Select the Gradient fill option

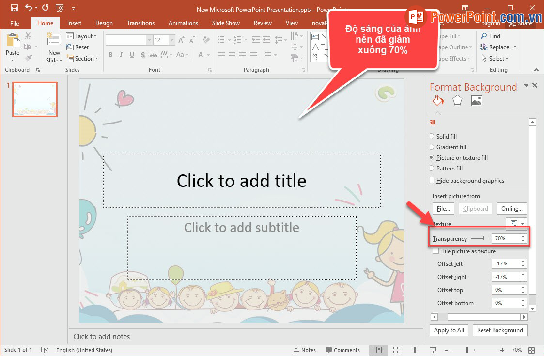[x=432, y=147]
